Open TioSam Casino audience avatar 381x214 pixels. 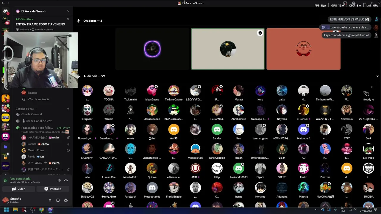point(174,91)
